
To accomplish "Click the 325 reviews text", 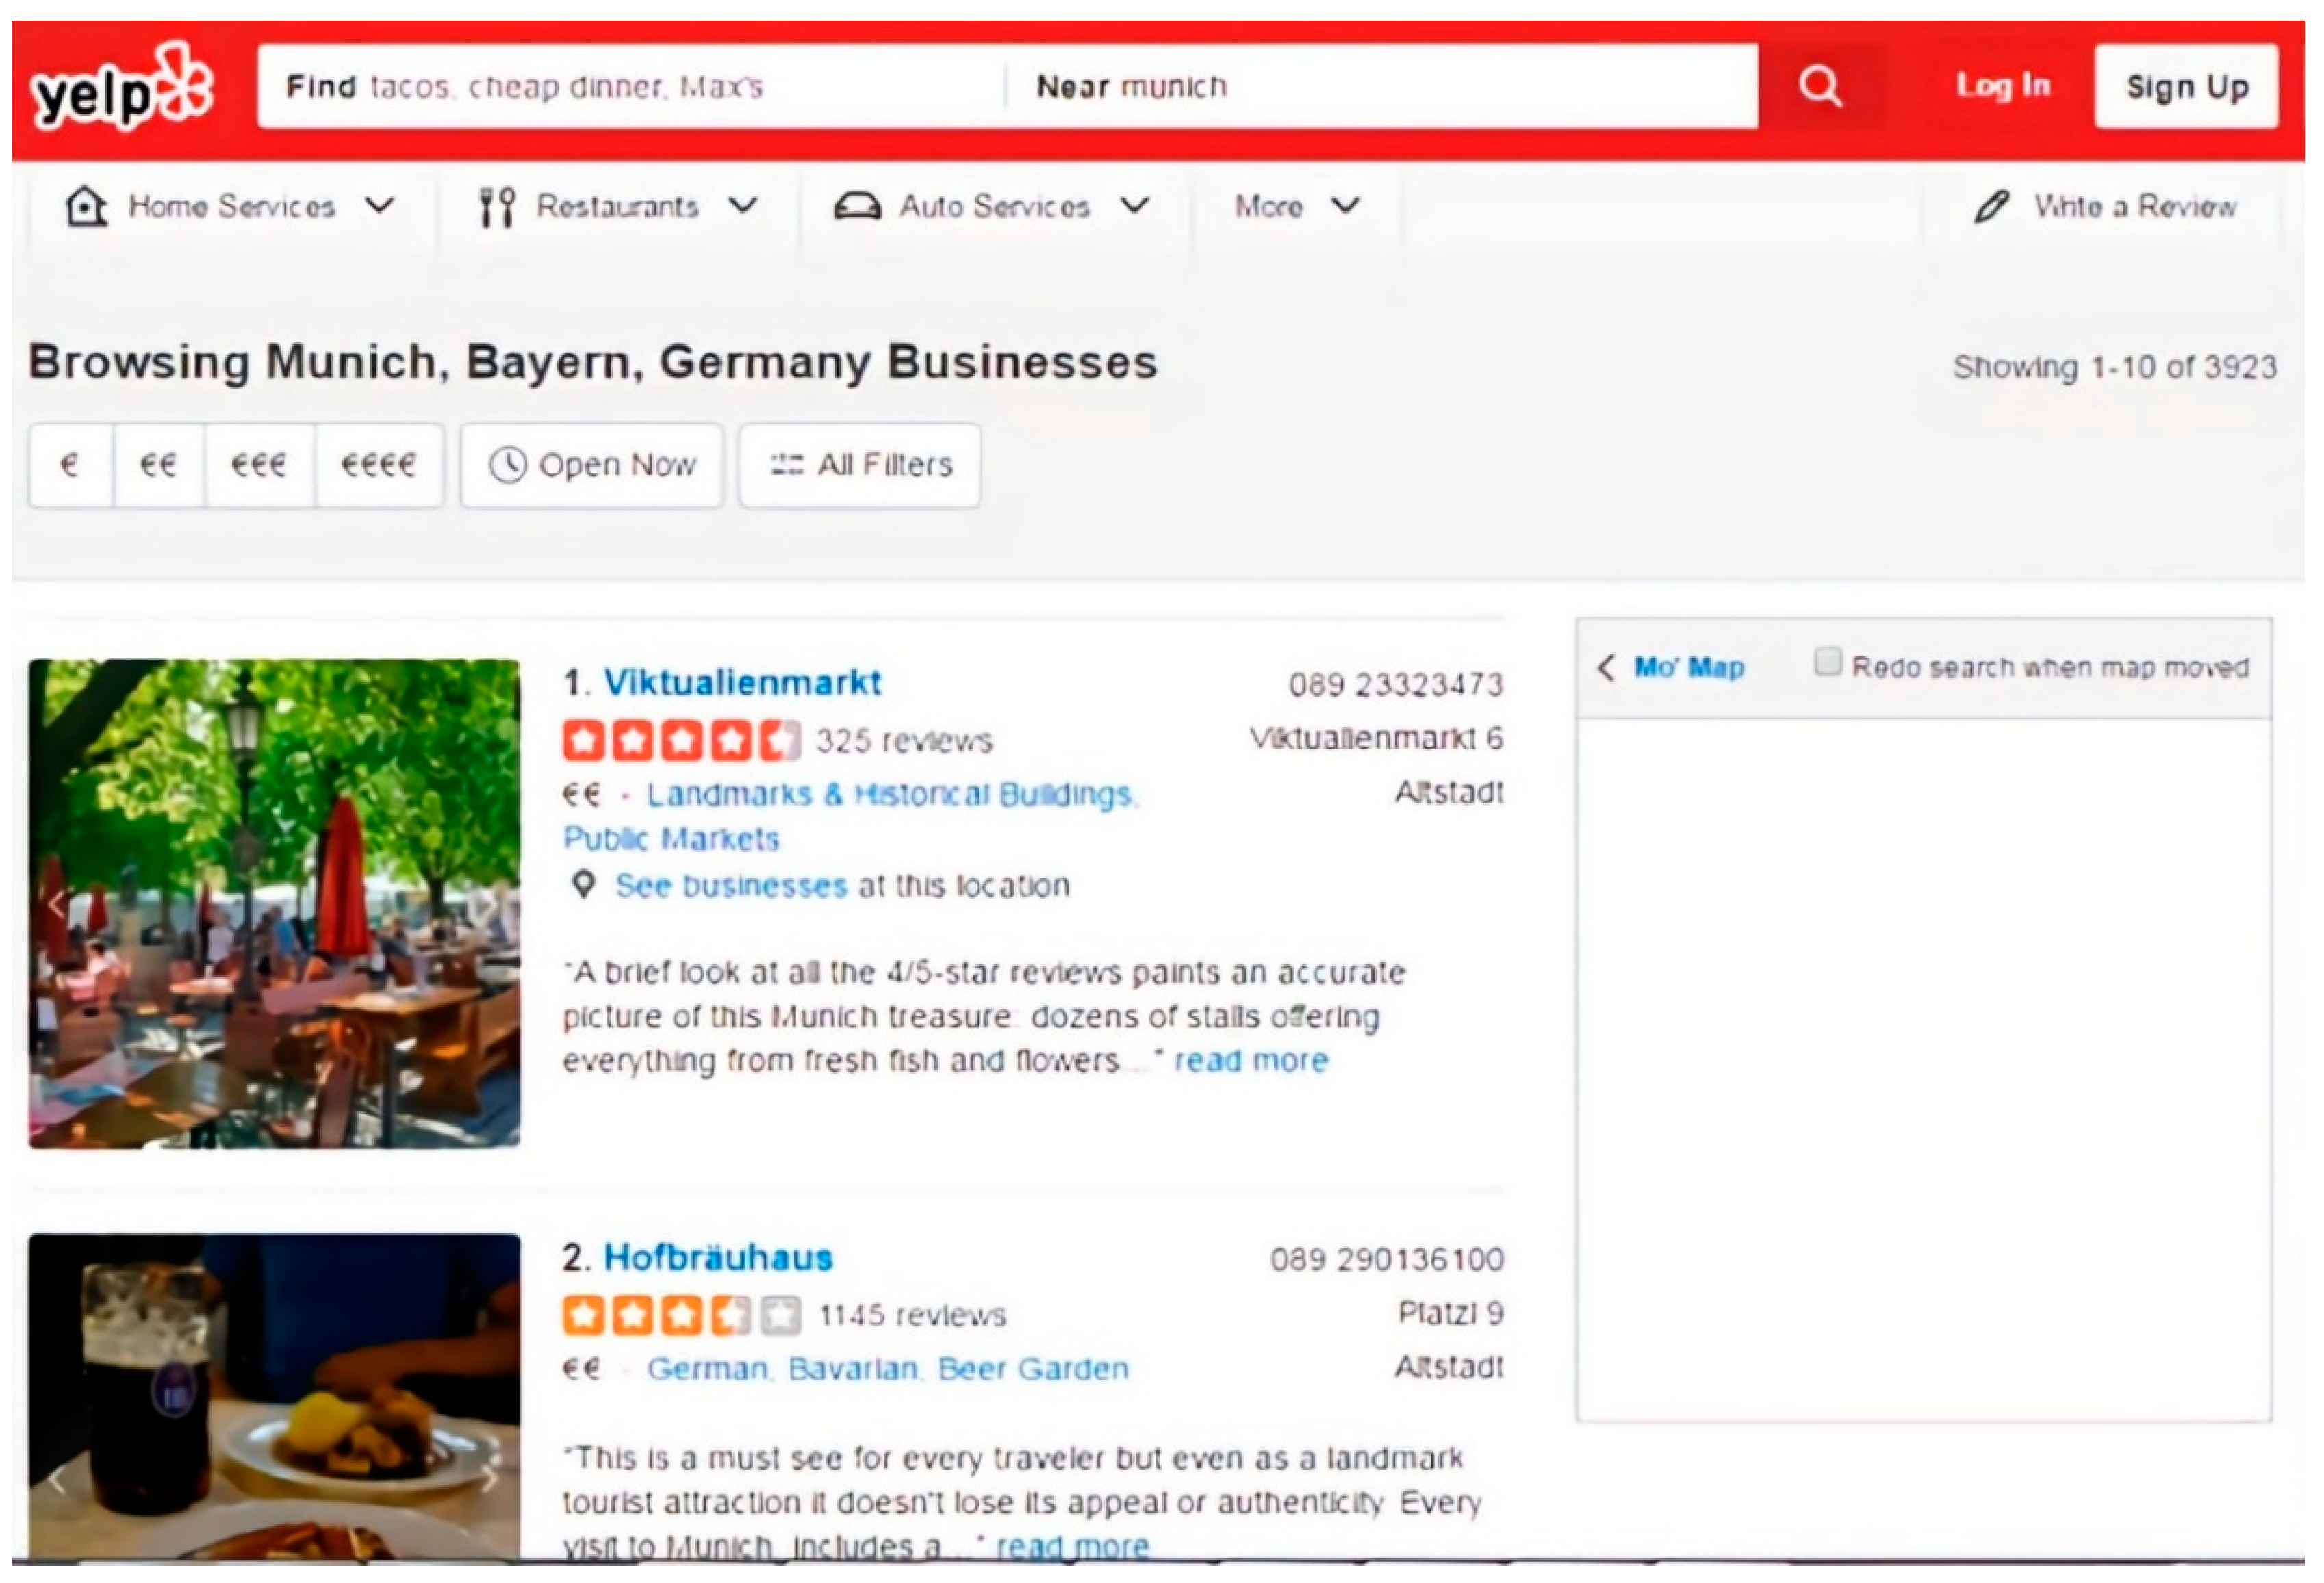I will click(x=904, y=741).
